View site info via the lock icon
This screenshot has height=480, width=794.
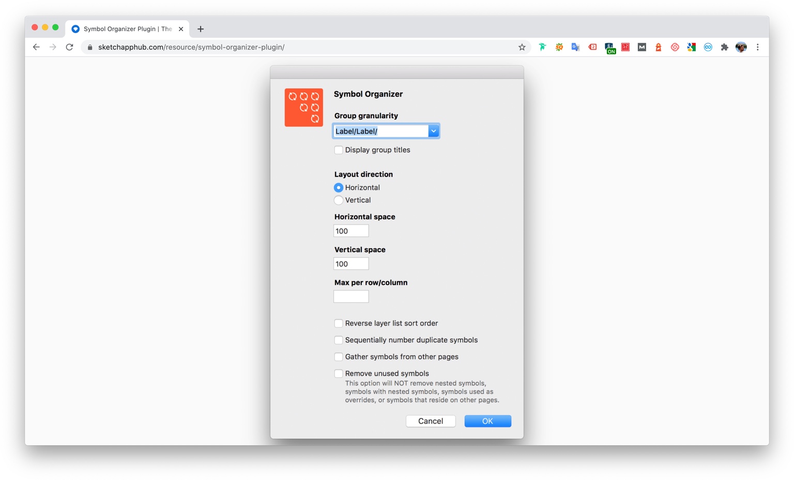[x=90, y=47]
